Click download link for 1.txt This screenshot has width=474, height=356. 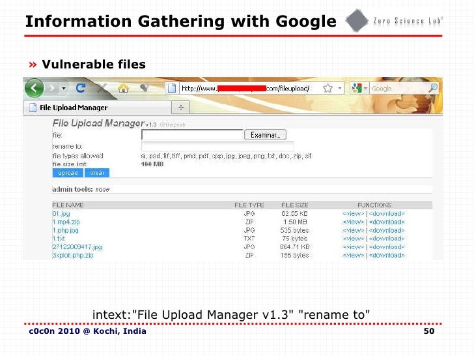click(387, 239)
